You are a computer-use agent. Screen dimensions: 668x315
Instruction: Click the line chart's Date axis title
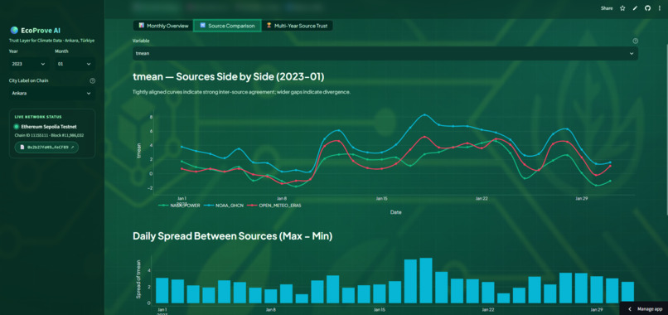(x=395, y=212)
